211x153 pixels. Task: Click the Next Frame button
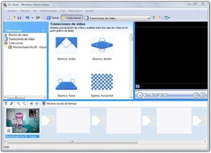(161, 95)
